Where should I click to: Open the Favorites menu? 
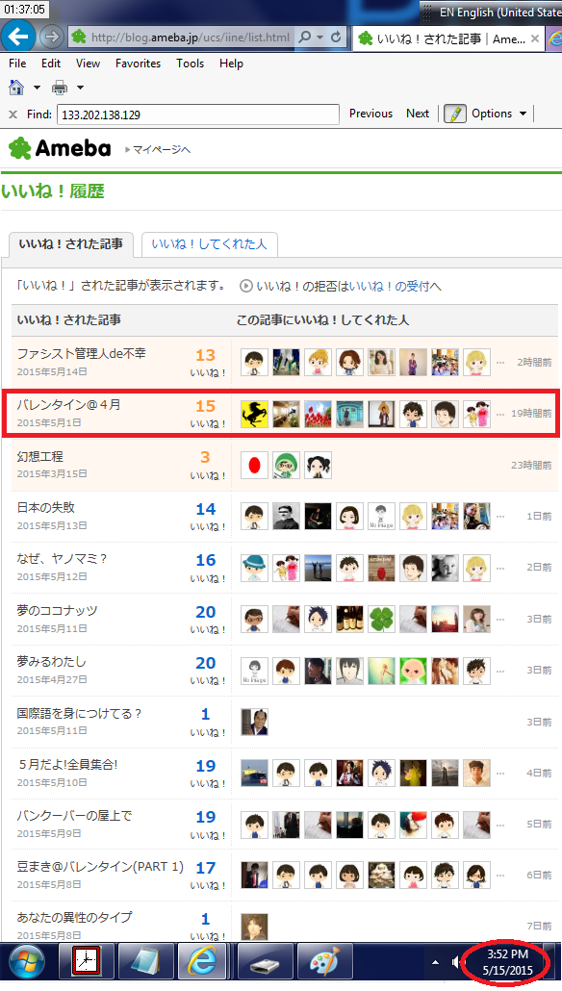(138, 64)
